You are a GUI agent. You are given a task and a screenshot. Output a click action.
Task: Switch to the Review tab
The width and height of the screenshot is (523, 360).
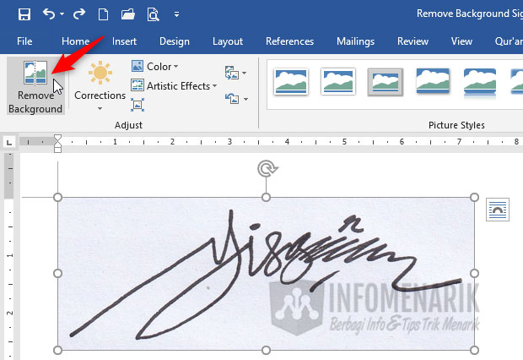(x=412, y=41)
